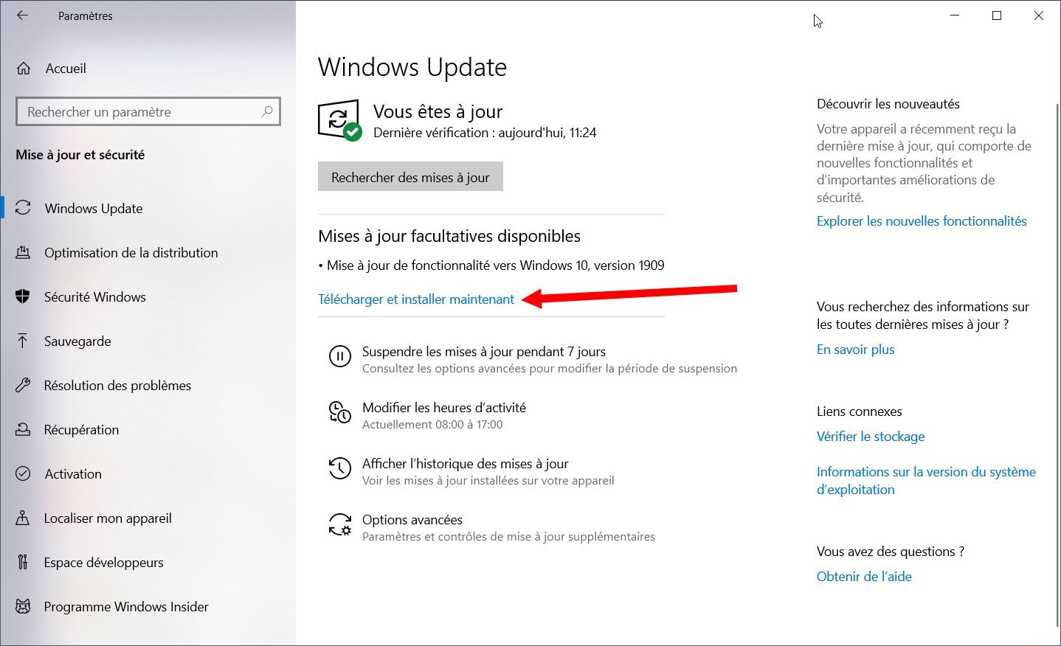The width and height of the screenshot is (1061, 646).
Task: Go to Sécurité Windows section
Action: coord(95,296)
